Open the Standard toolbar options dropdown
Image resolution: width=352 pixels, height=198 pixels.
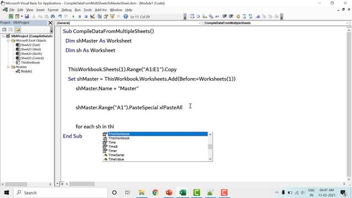click(185, 16)
